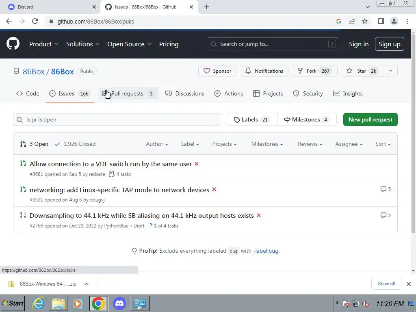Click the Notifications bell button

point(264,71)
